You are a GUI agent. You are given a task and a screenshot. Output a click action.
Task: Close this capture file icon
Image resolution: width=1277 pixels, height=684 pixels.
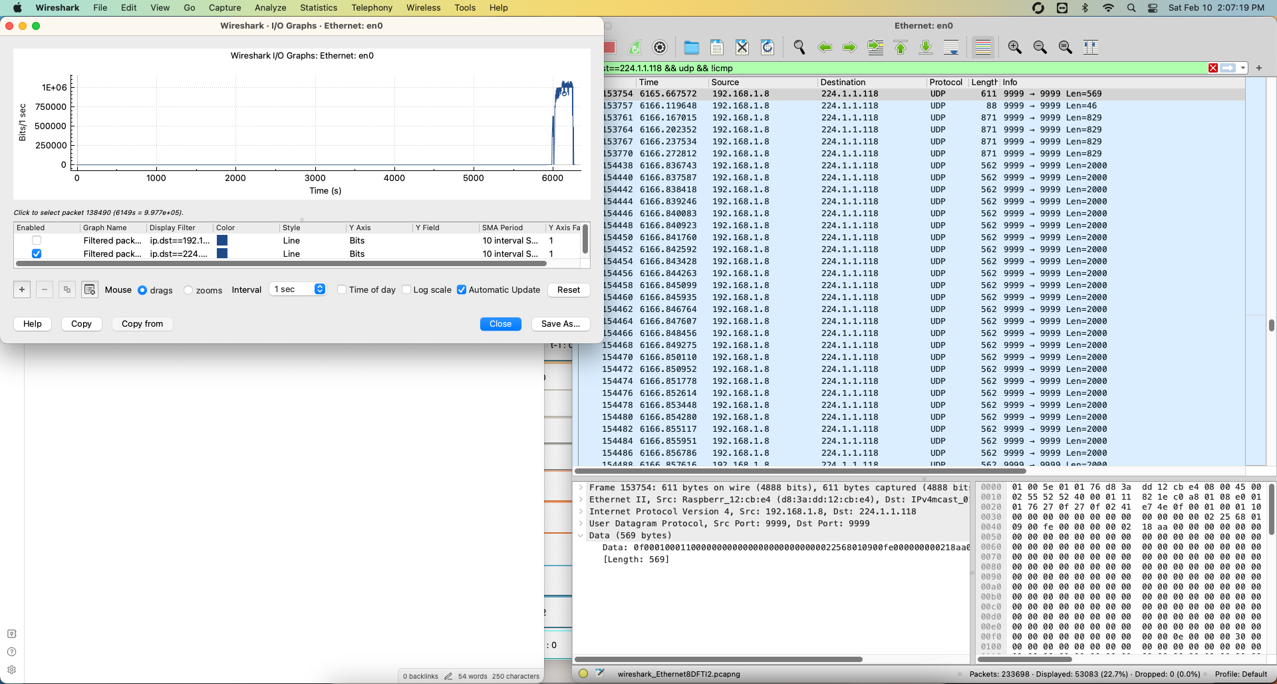742,47
